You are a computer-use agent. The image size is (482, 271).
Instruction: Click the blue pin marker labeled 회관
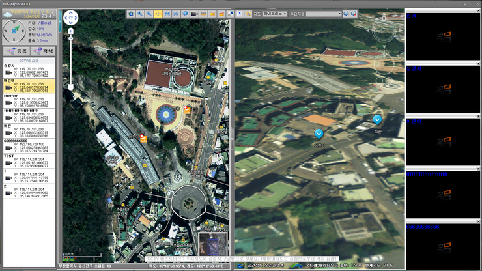coord(378,119)
